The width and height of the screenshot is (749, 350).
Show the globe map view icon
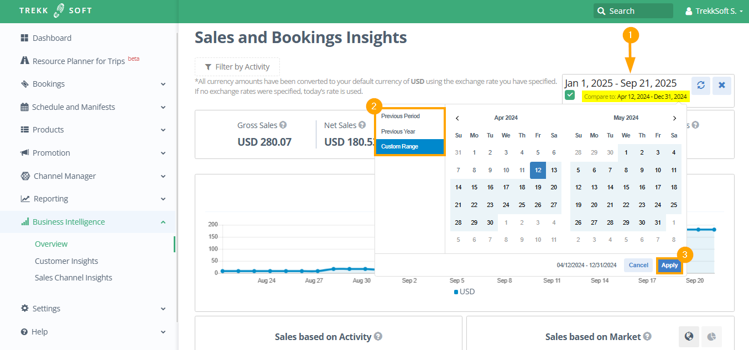click(x=689, y=336)
